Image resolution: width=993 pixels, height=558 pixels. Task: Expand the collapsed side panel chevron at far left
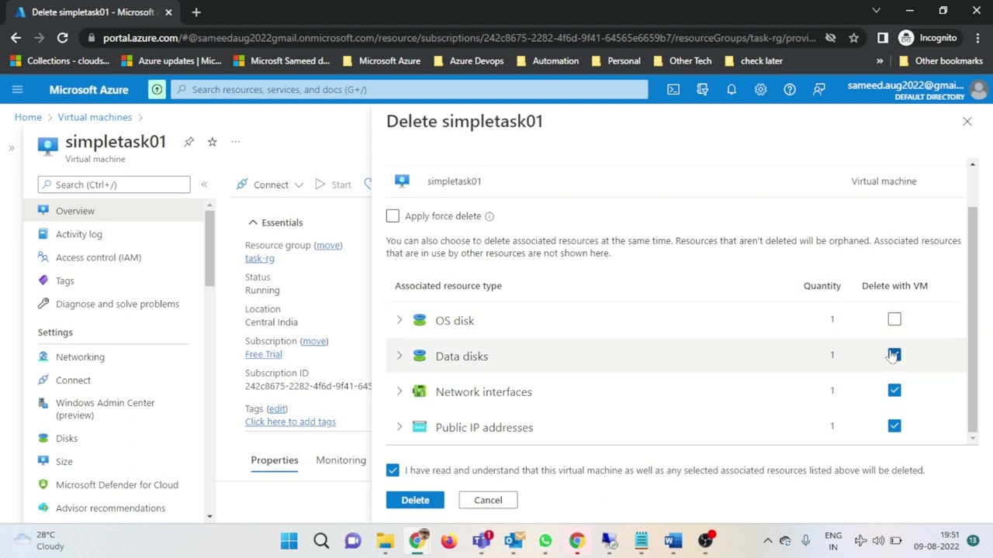tap(11, 148)
